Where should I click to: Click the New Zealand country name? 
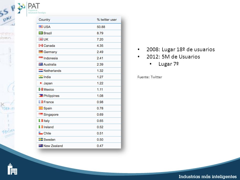click(53, 146)
